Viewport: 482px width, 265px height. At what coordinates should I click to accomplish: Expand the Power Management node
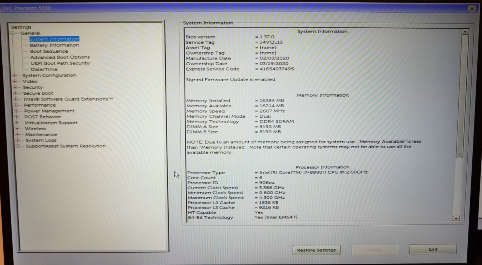pyautogui.click(x=16, y=111)
